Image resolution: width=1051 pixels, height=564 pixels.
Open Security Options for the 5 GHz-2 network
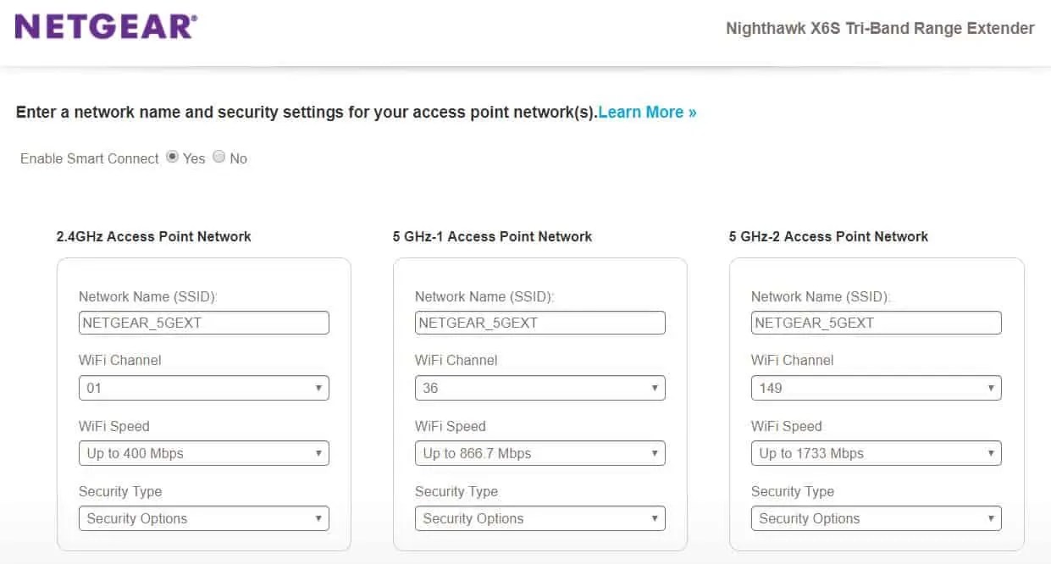point(876,517)
